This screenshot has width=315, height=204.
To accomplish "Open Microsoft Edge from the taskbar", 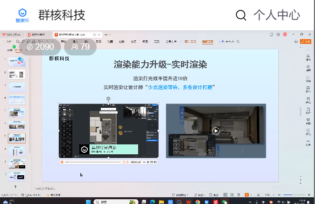I will (x=152, y=202).
